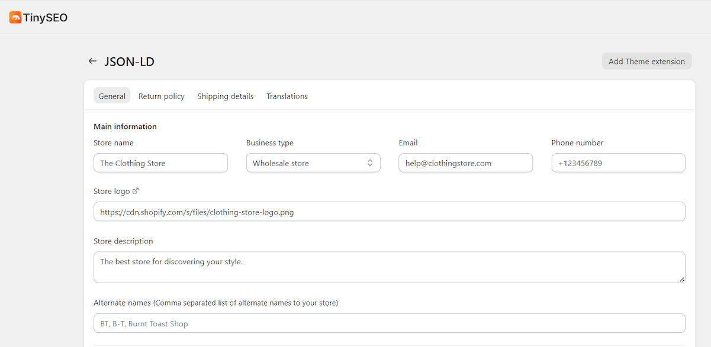Click the store logo URL field

click(390, 211)
